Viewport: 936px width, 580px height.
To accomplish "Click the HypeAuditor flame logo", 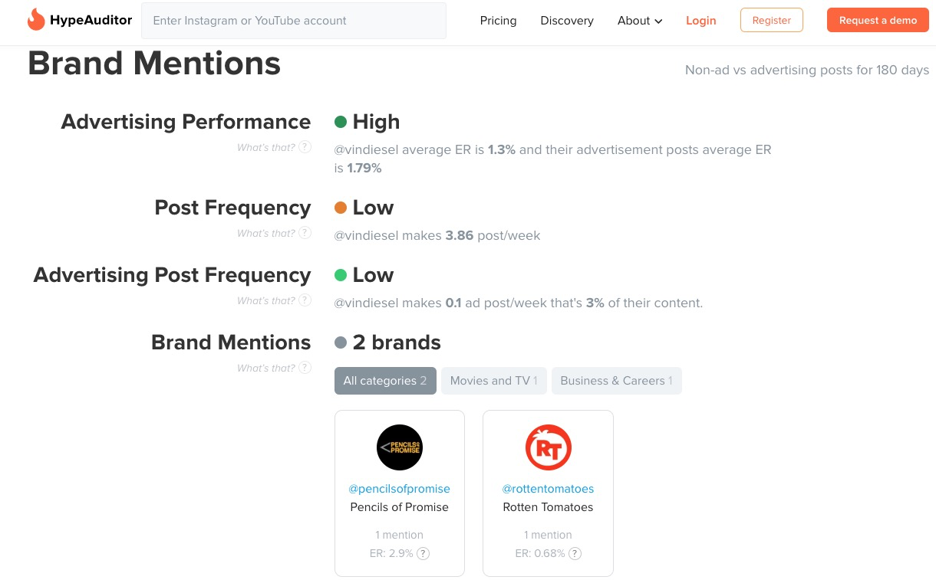I will point(36,20).
